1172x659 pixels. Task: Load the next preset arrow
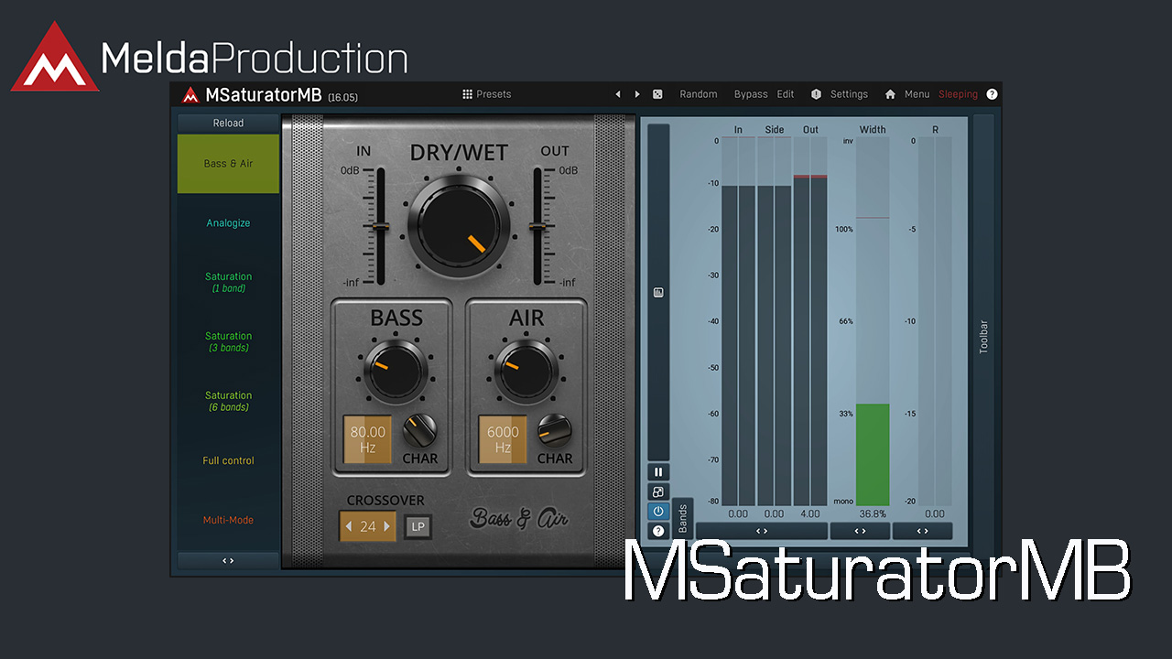pyautogui.click(x=637, y=94)
